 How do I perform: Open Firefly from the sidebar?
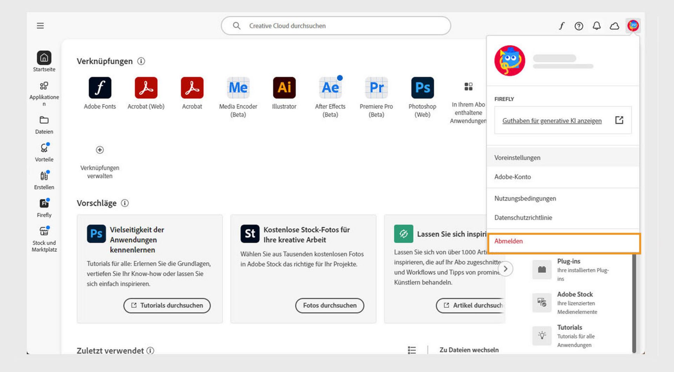44,208
